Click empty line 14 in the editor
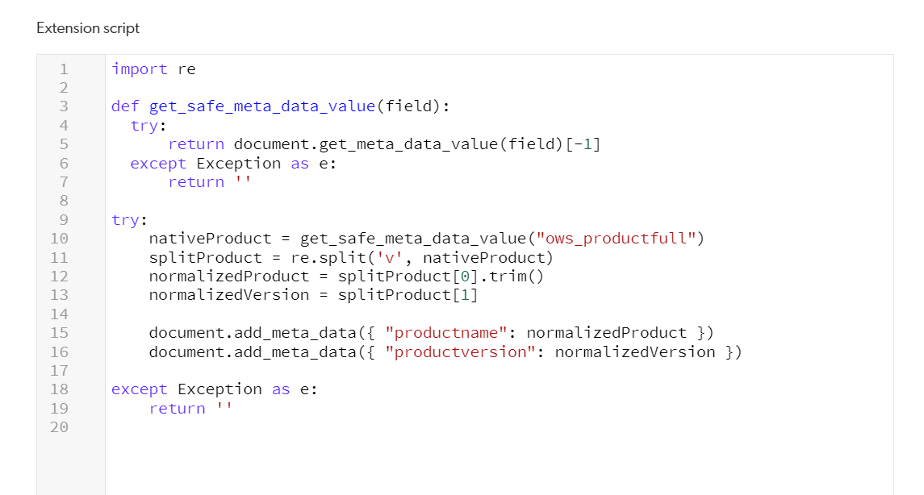 (x=500, y=314)
